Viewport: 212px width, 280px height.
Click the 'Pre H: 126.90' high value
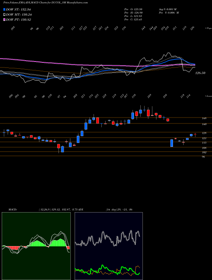coord(133,13)
